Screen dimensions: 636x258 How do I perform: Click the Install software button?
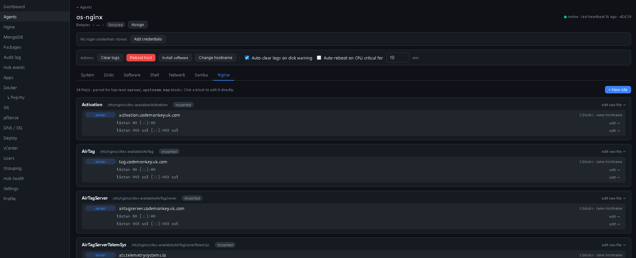pos(175,58)
